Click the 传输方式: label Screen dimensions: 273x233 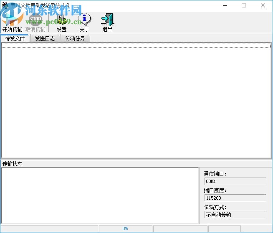[x=215, y=207]
